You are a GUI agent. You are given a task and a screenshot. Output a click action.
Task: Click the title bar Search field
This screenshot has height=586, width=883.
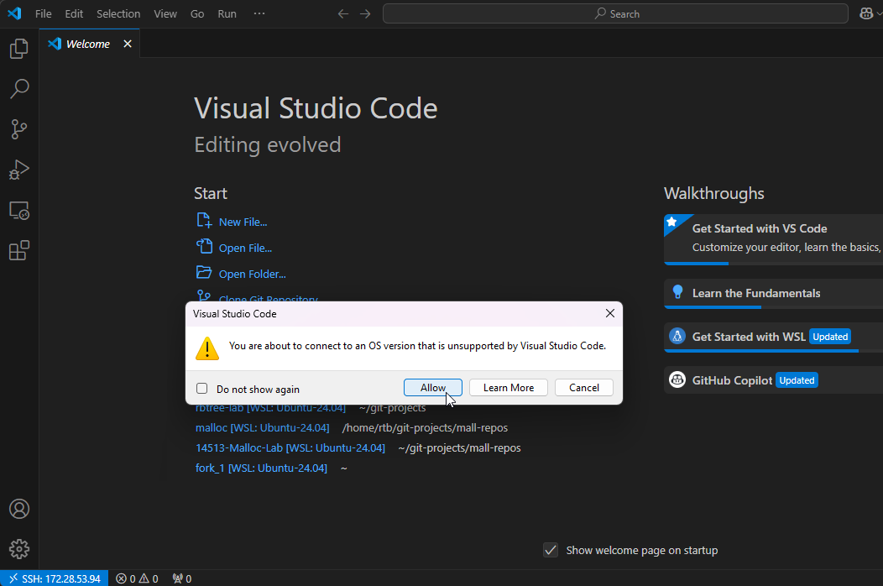point(615,13)
